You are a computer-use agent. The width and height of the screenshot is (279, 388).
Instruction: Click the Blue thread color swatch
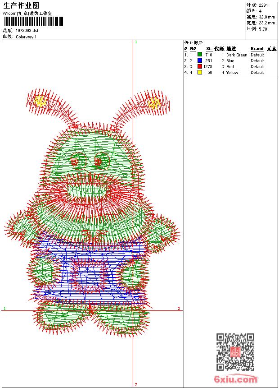200,60
